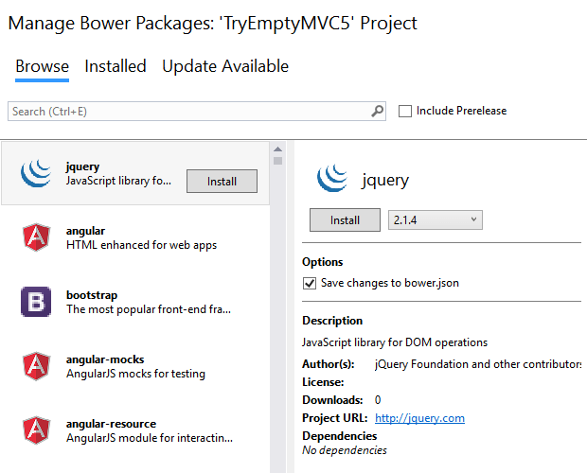Click the angular-resource shield icon
The width and height of the screenshot is (587, 473).
pyautogui.click(x=36, y=430)
